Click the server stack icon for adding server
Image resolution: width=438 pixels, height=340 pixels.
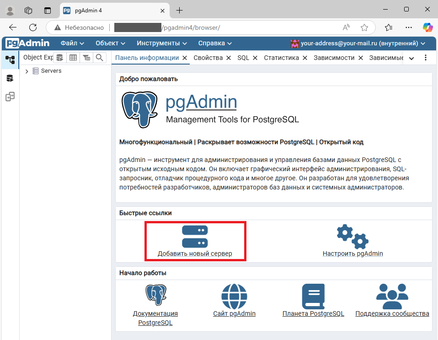click(195, 237)
